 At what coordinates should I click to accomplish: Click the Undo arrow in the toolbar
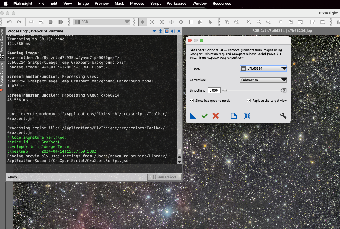(9, 22)
